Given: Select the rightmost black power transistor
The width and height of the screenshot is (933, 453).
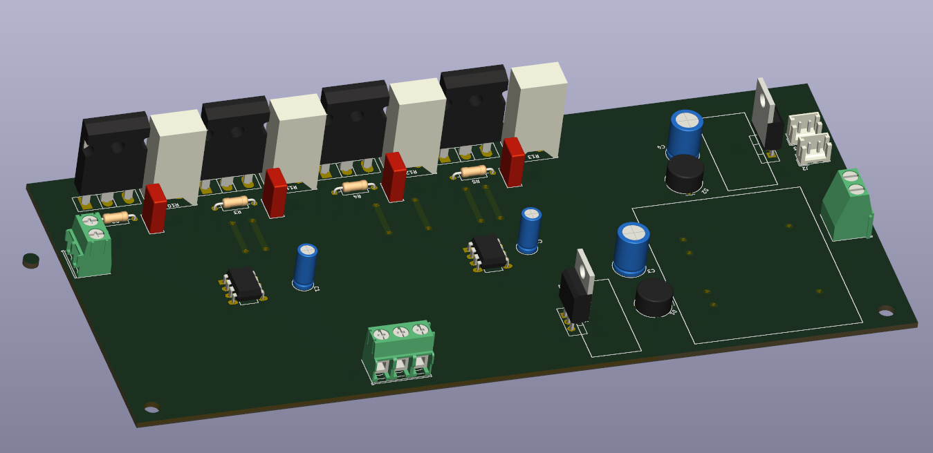Looking at the screenshot, I should [x=474, y=108].
